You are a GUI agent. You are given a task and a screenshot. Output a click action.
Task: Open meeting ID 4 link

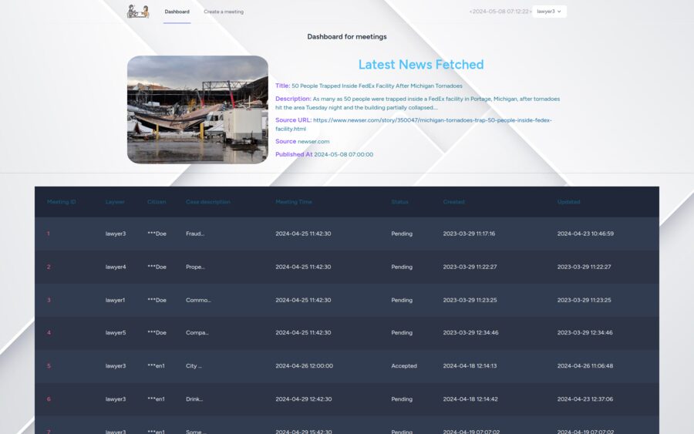click(49, 333)
